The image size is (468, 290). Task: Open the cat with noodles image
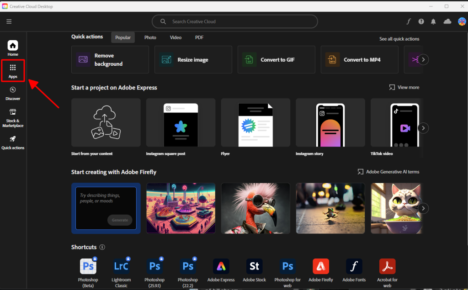pos(397,208)
